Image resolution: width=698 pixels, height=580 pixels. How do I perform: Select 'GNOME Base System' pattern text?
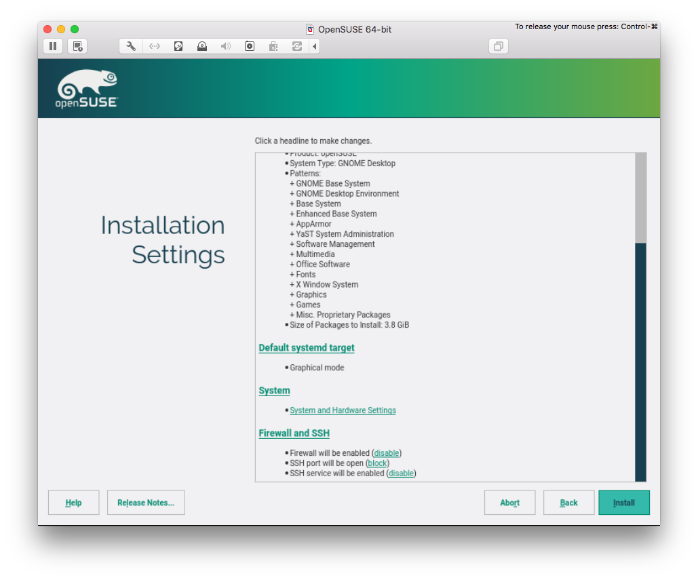tap(333, 184)
